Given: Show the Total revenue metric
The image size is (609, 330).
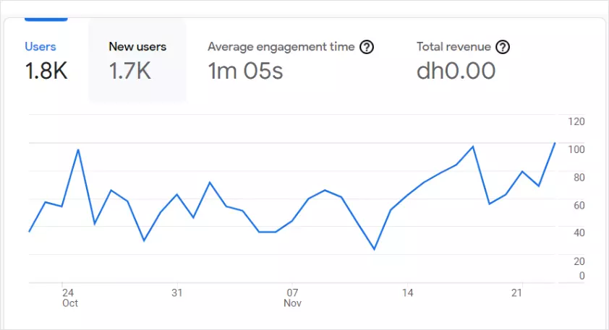Looking at the screenshot, I should click(x=453, y=47).
